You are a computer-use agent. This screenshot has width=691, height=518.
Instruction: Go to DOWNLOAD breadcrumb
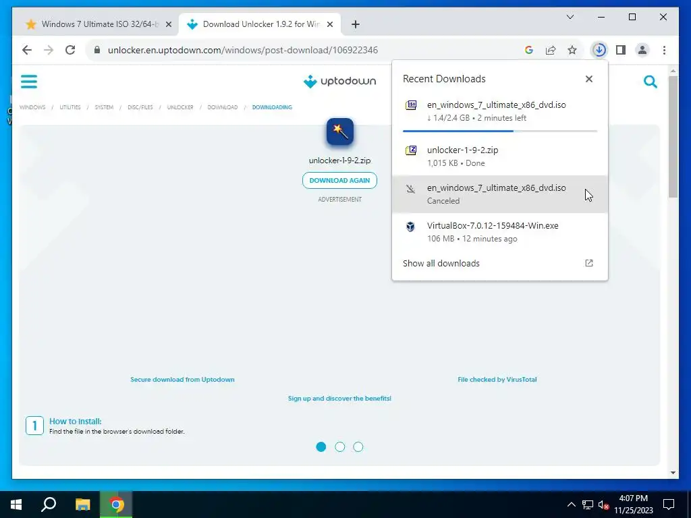[x=223, y=107]
